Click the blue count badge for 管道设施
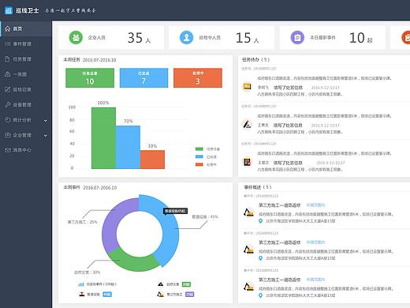The height and width of the screenshot is (308, 410). click(x=107, y=295)
